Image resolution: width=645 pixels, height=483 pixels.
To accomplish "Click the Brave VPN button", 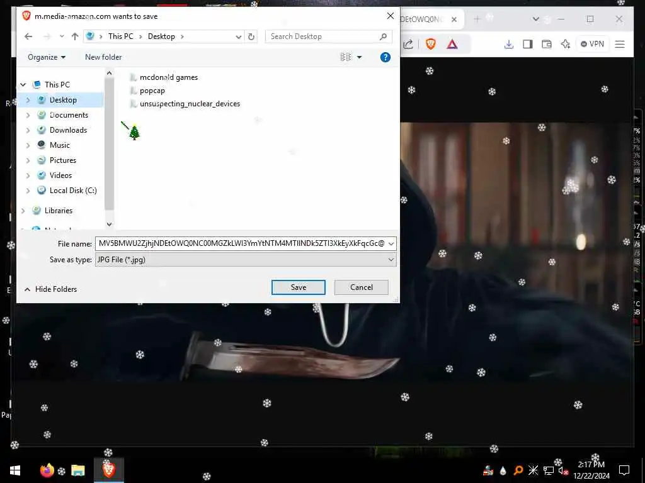I will [x=592, y=44].
